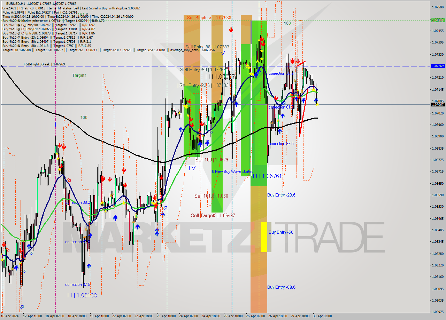The height and width of the screenshot is (320, 446).
Task: Select the Sell Entry -88 | 1.07383 label
Action: click(207, 47)
